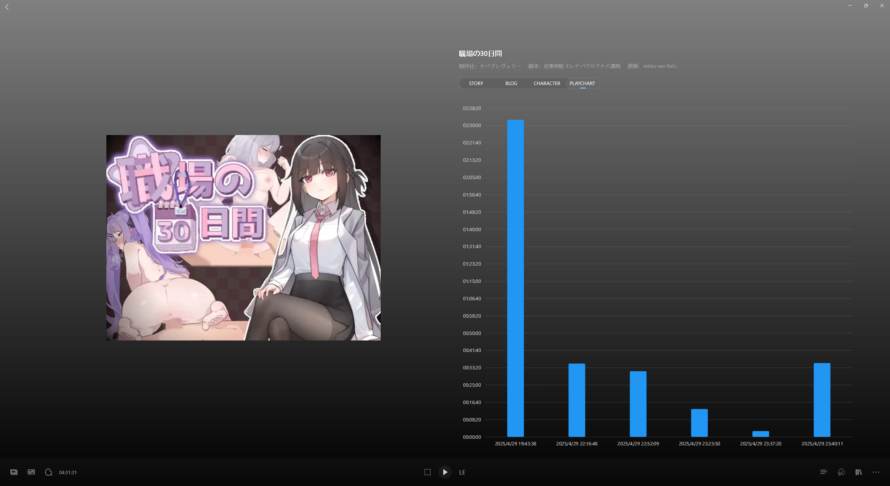Minimize the application window
Image resolution: width=890 pixels, height=486 pixels.
click(850, 6)
